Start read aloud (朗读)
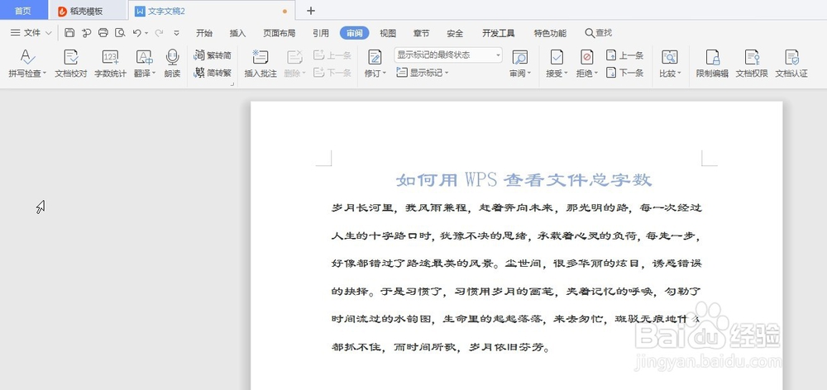827x390 pixels. click(173, 64)
